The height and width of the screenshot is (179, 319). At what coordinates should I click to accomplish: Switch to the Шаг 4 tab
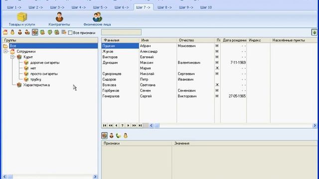79,7
